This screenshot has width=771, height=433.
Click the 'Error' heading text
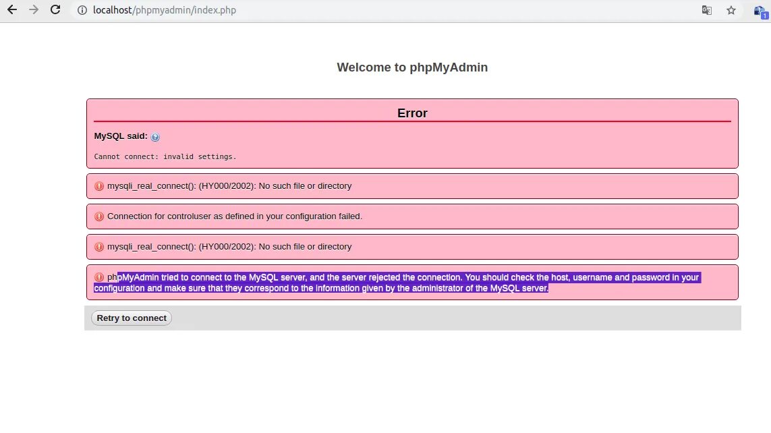[412, 113]
